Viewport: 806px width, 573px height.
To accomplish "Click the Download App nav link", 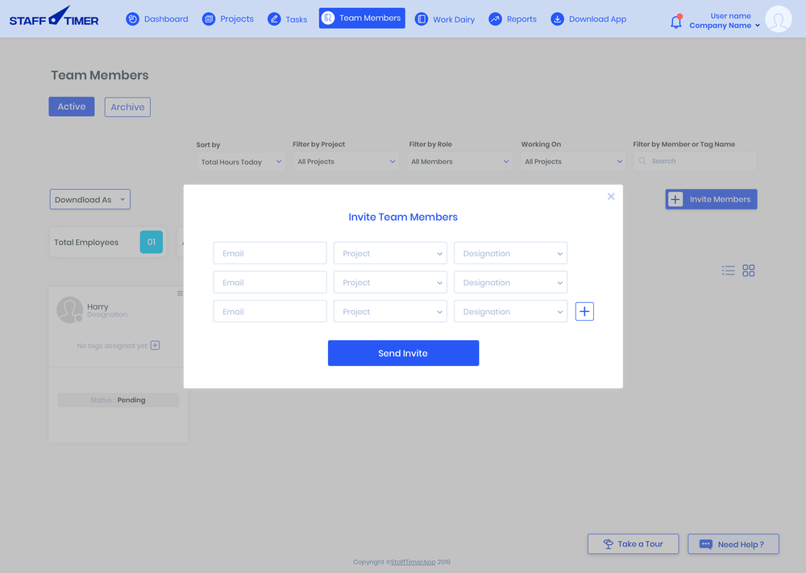I will click(x=588, y=19).
